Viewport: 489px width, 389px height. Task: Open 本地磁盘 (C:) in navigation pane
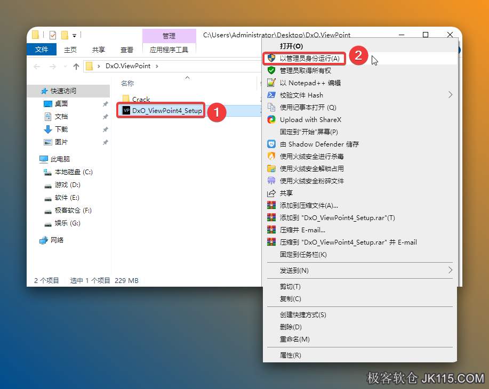pos(74,172)
